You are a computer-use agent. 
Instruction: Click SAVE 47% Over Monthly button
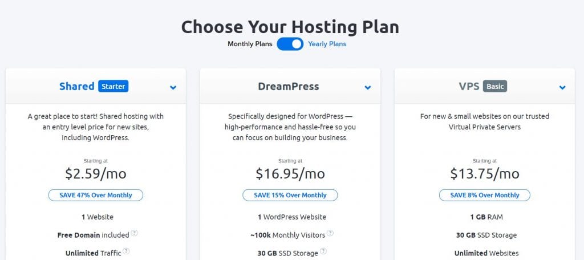[x=96, y=195]
